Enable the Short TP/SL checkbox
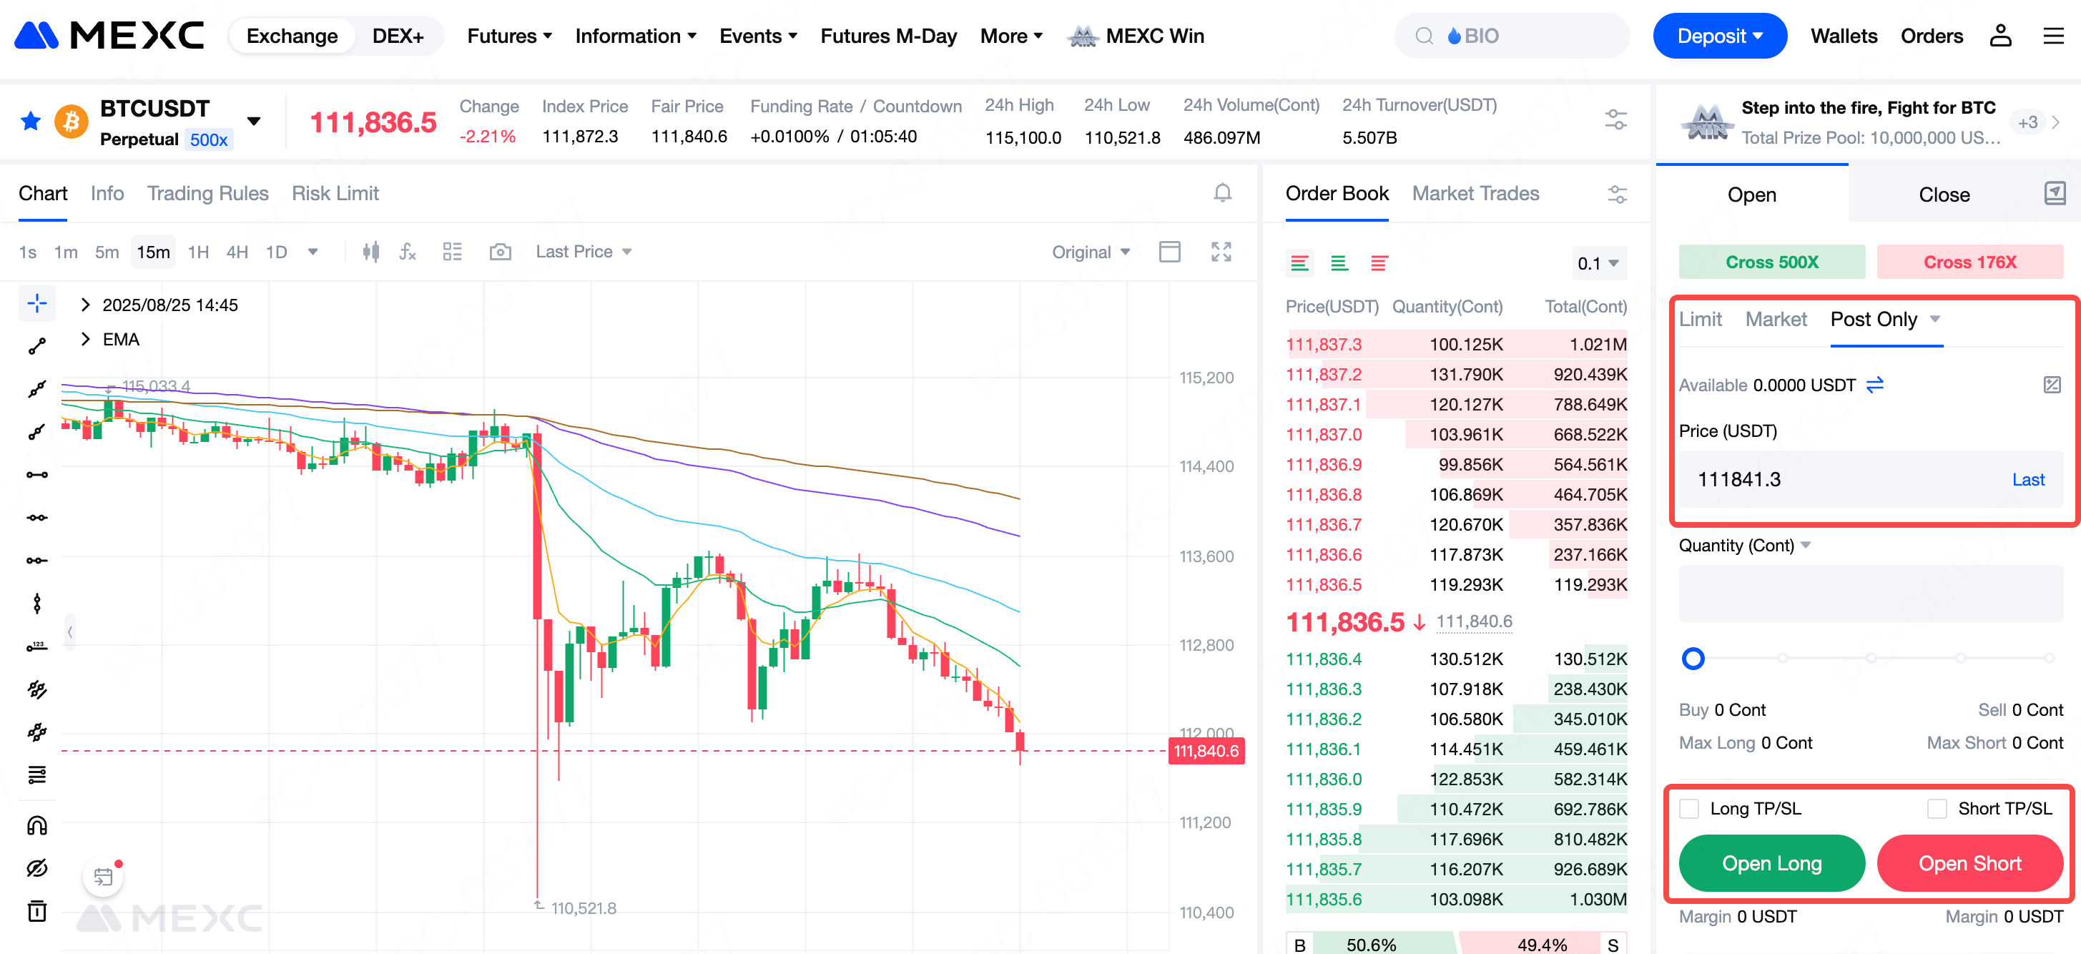The width and height of the screenshot is (2081, 954). tap(1937, 809)
